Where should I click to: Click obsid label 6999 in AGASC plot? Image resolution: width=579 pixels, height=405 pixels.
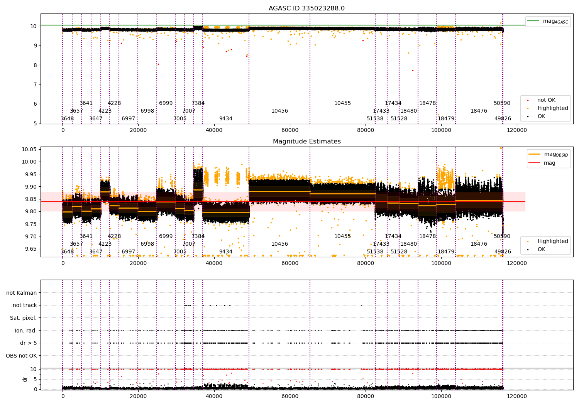tap(166, 103)
